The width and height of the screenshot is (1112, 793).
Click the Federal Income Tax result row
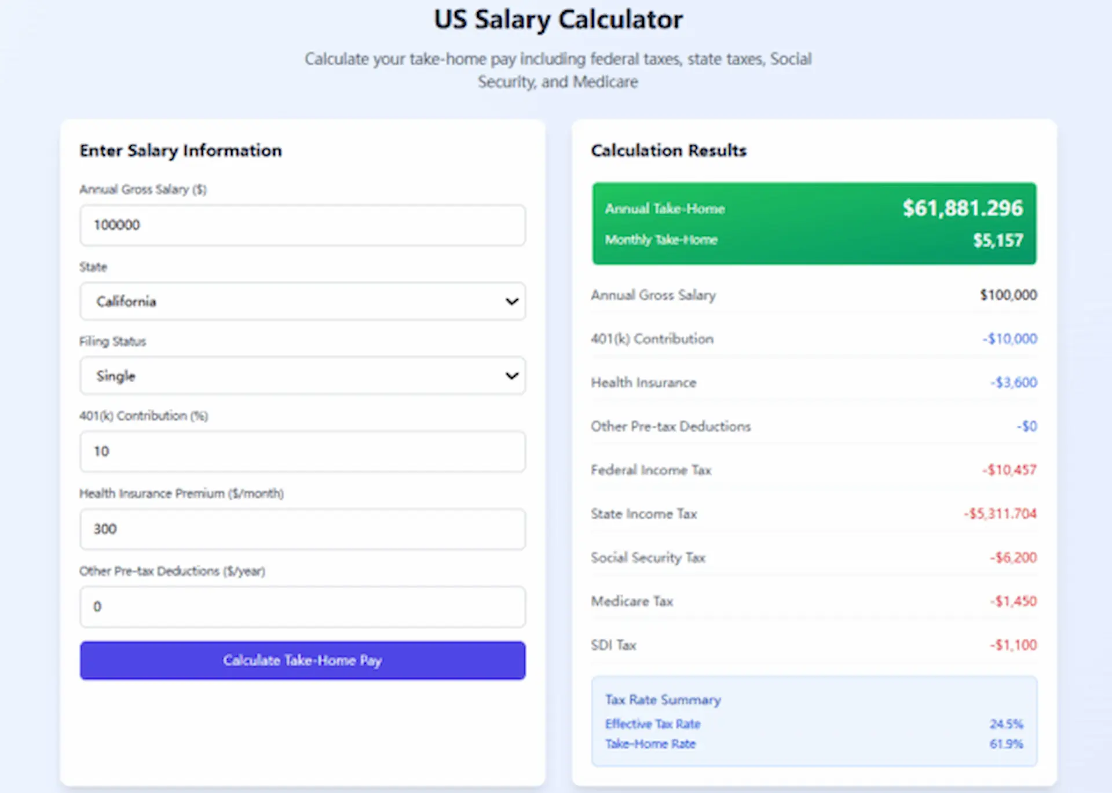tap(813, 470)
